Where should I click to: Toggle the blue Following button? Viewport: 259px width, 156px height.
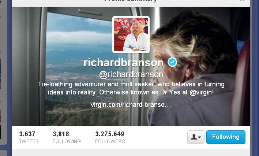pos(226,137)
